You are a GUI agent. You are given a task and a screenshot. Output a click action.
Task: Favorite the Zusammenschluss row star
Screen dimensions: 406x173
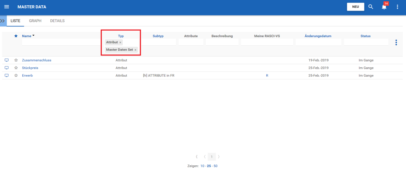pyautogui.click(x=16, y=60)
